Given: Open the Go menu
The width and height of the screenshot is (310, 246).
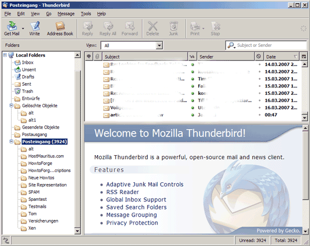Looking at the screenshot, I should [48, 14].
